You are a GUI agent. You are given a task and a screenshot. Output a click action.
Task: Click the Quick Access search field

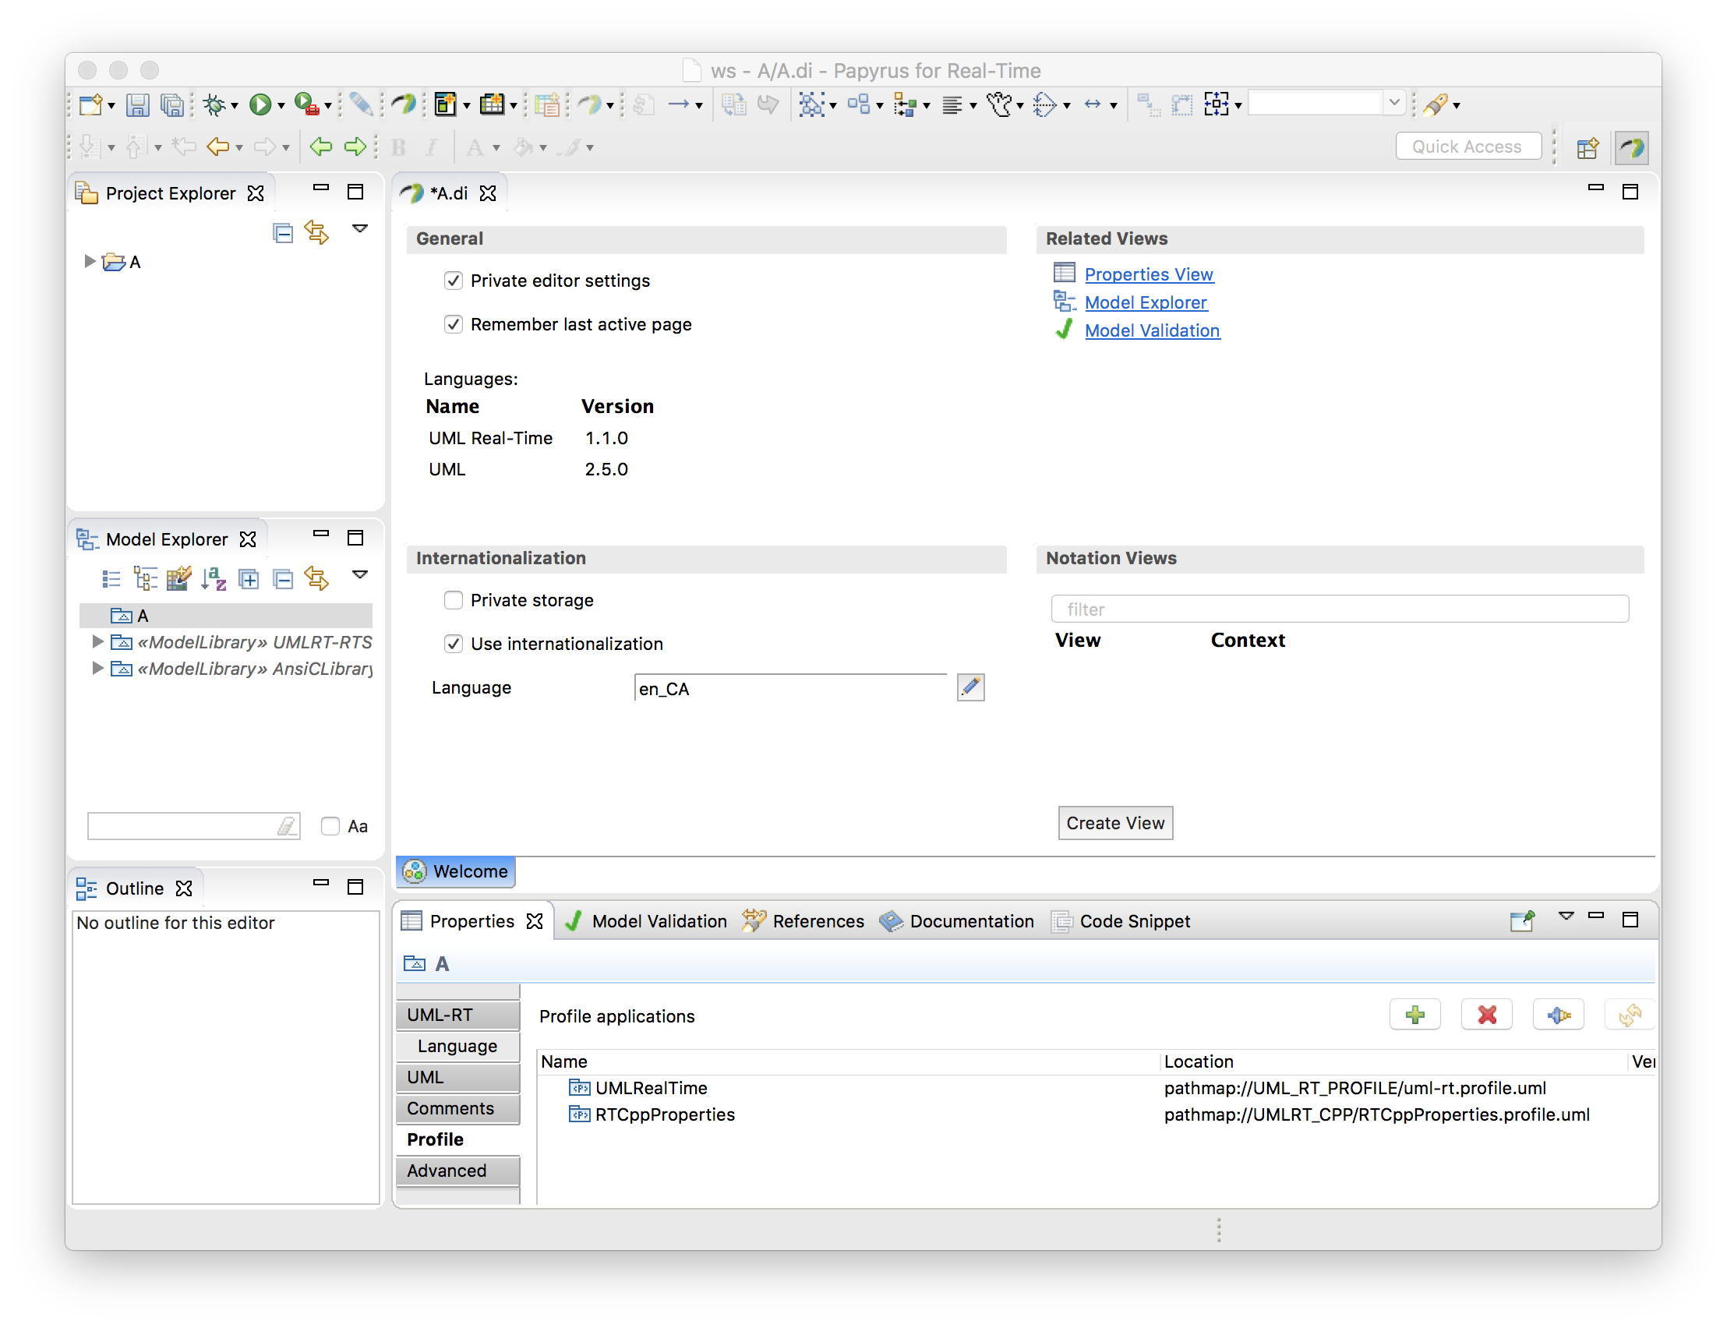coord(1467,147)
